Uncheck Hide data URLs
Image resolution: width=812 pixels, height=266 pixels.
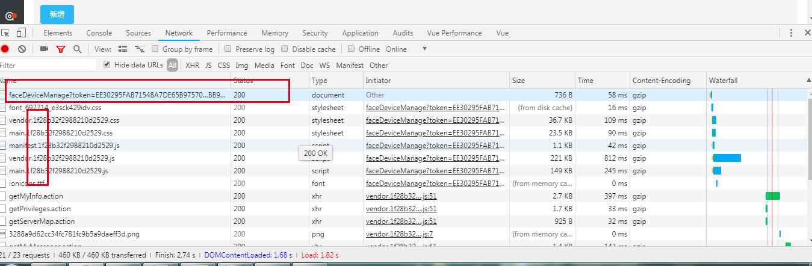(x=107, y=65)
